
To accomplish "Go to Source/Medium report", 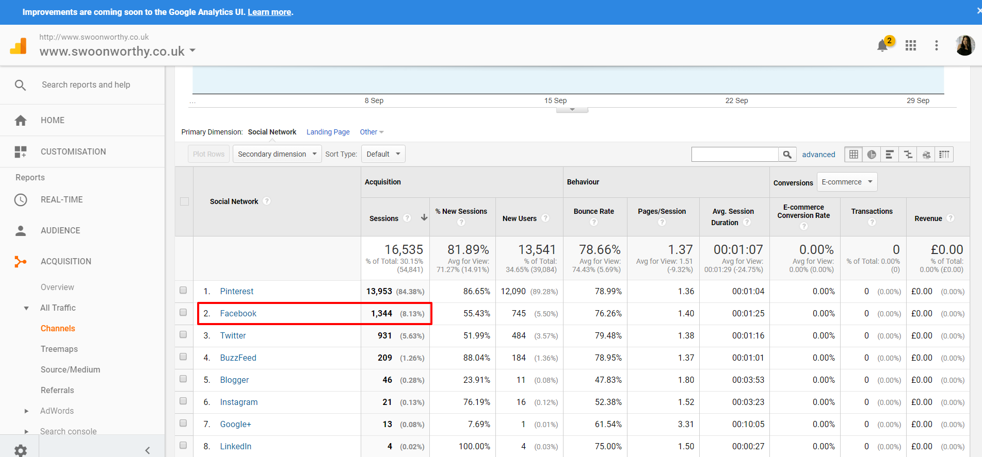I will pyautogui.click(x=70, y=369).
